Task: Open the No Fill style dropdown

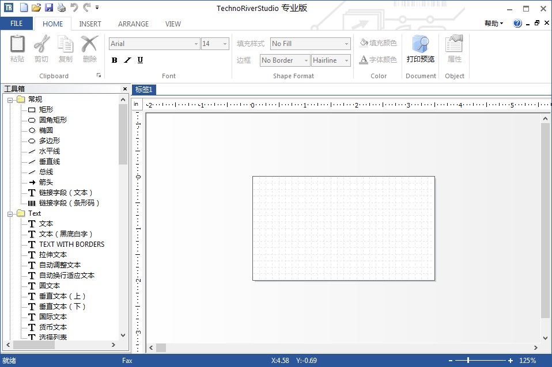Action: 346,44
